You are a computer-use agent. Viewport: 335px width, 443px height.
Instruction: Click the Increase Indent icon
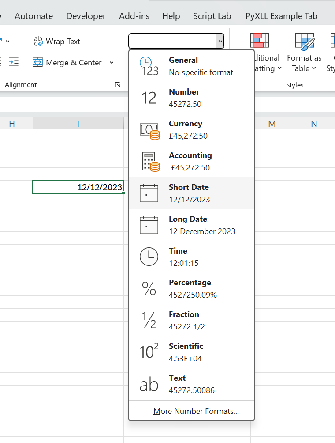[x=14, y=62]
